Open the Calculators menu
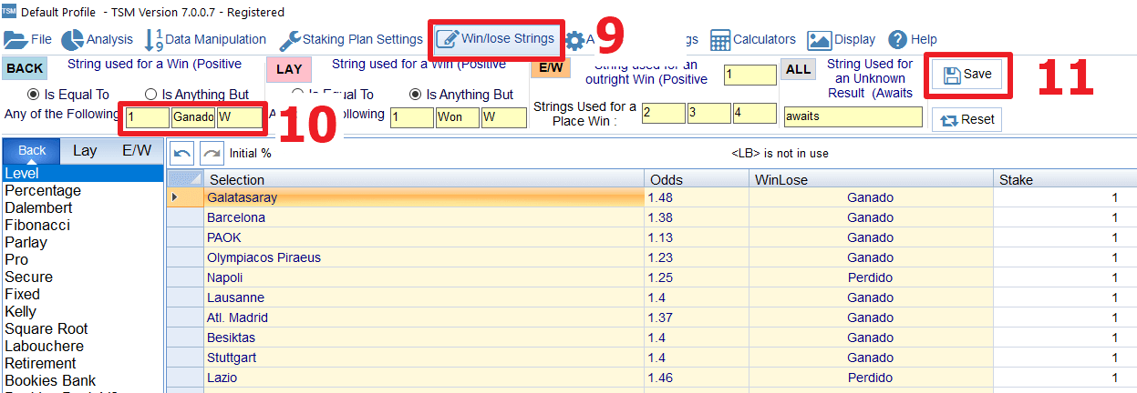 (x=753, y=39)
